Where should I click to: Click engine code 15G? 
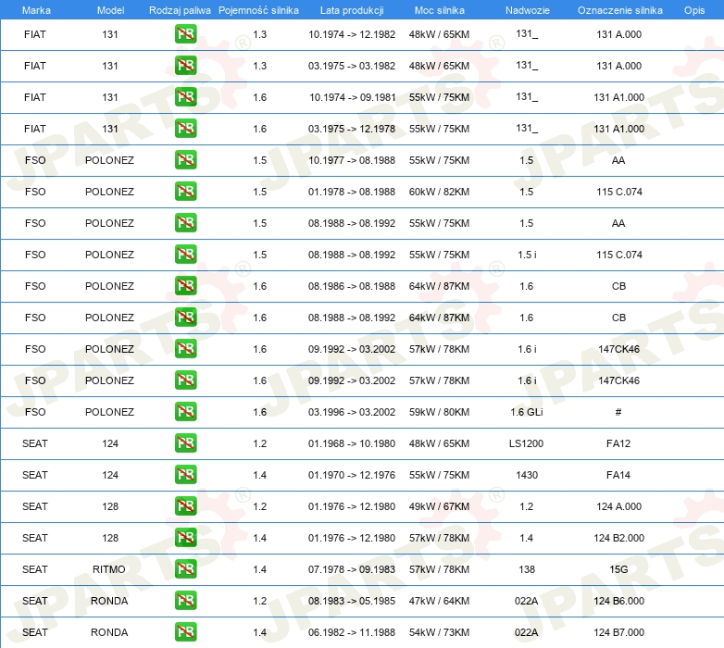point(618,569)
